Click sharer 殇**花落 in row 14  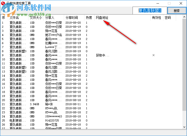(x=51, y=76)
